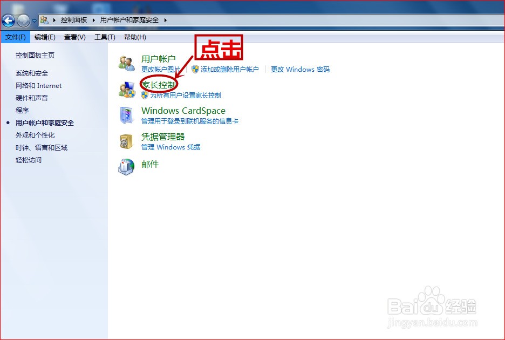This screenshot has width=505, height=340.
Task: Open the 凭据管理器 heading link
Action: 162,137
